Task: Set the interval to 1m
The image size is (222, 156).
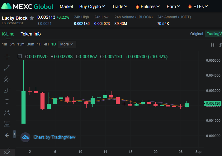Action: coord(4,44)
